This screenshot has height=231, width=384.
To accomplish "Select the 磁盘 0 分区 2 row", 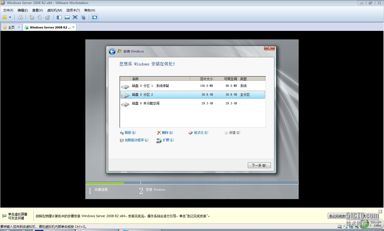I will 193,95.
